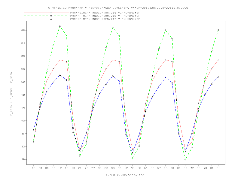The height and width of the screenshot is (183, 238).
Task: Select the PARM=O_MEAN MODEL=NAM/218 legend entry
Action: pos(105,13)
